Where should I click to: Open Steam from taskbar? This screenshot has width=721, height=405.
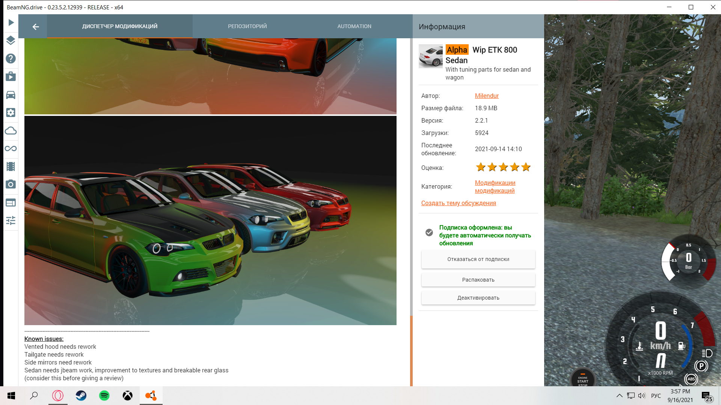pyautogui.click(x=81, y=396)
